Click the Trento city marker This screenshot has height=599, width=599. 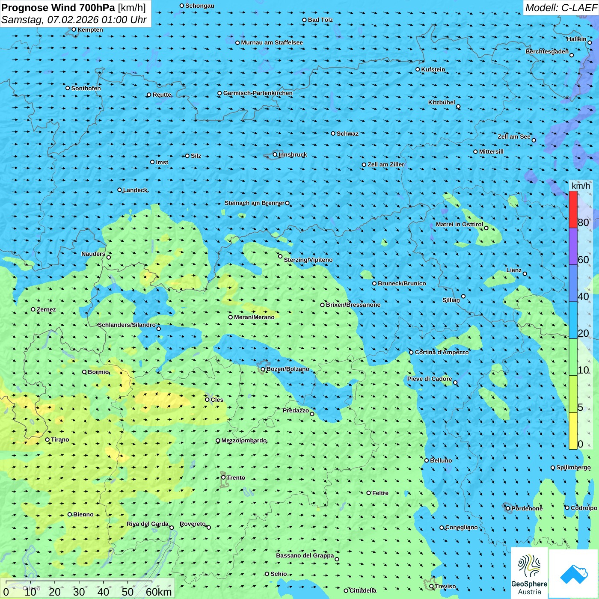coord(223,477)
